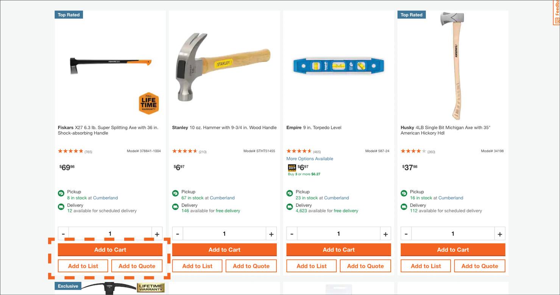Click the pickup store icon for Fiskars axe

point(61,193)
